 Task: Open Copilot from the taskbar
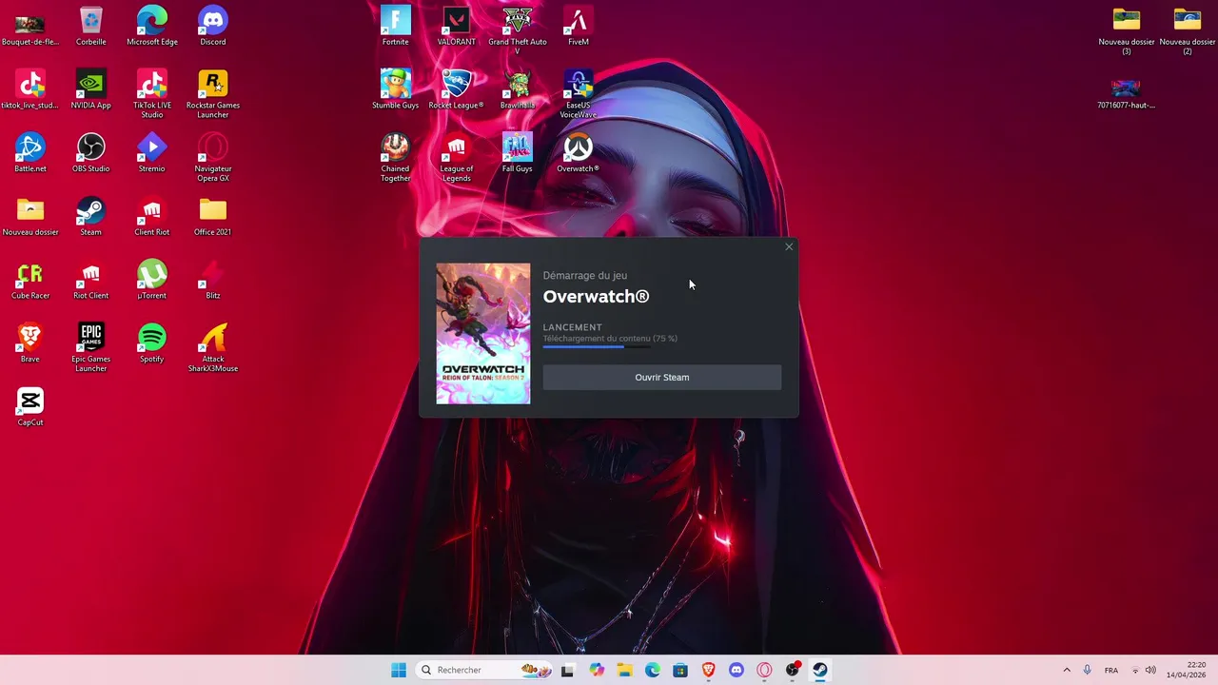click(597, 670)
